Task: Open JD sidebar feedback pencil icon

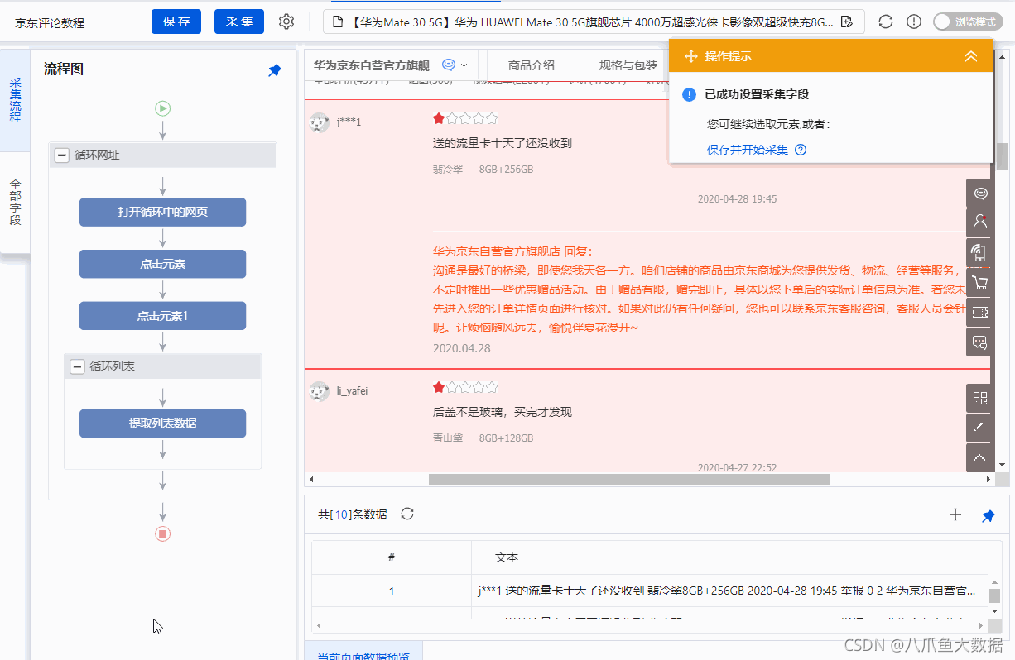Action: point(980,428)
